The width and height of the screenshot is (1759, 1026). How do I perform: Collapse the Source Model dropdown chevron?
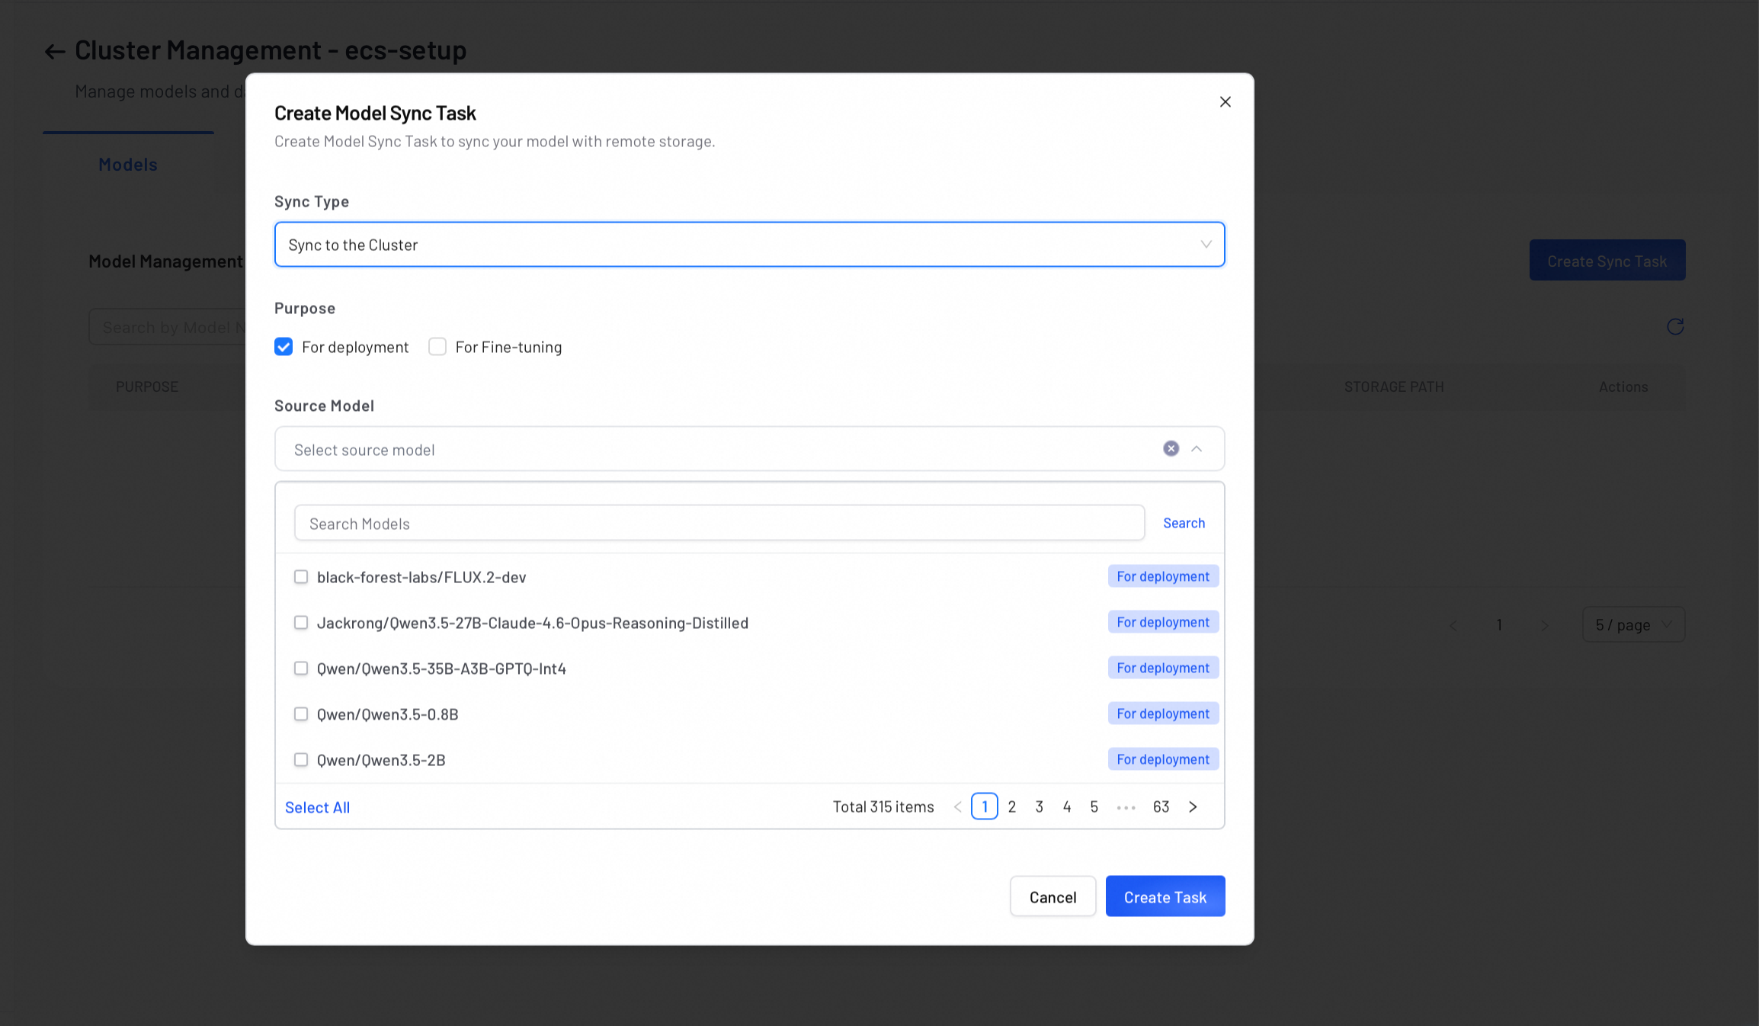coord(1197,449)
